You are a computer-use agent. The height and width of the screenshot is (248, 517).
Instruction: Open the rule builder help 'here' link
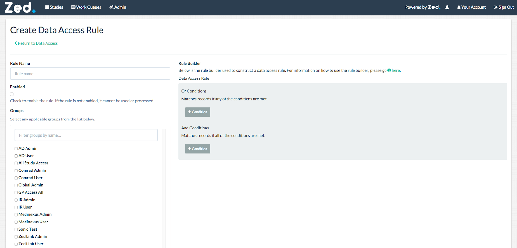click(x=396, y=70)
